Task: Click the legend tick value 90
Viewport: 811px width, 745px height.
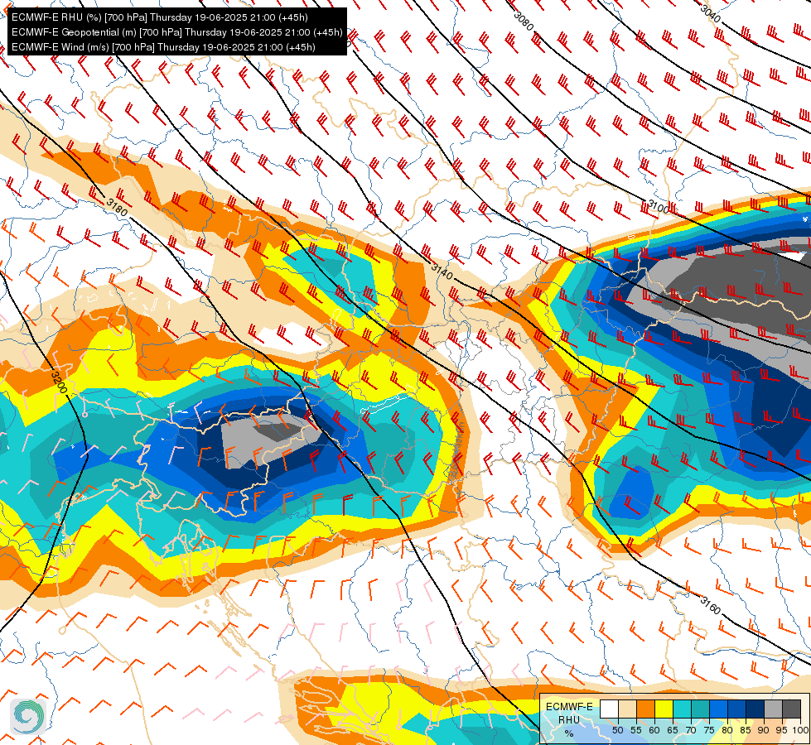Action: pyautogui.click(x=764, y=730)
